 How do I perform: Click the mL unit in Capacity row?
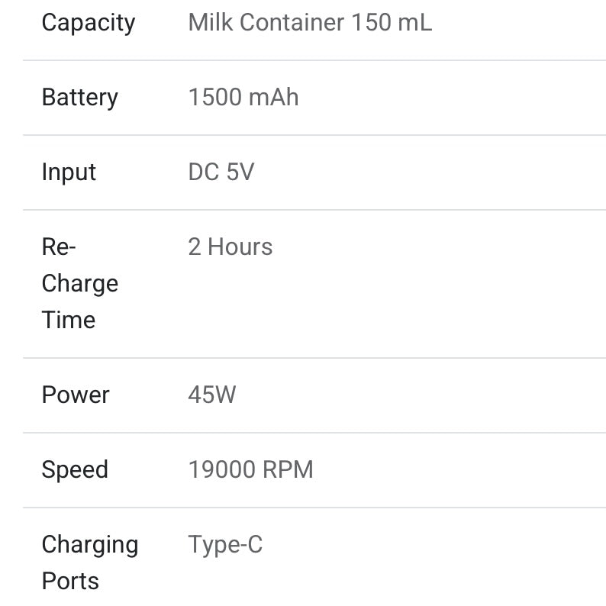[415, 23]
